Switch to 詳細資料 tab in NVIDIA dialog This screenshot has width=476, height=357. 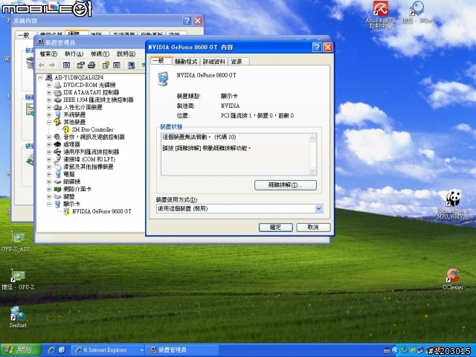pos(214,62)
